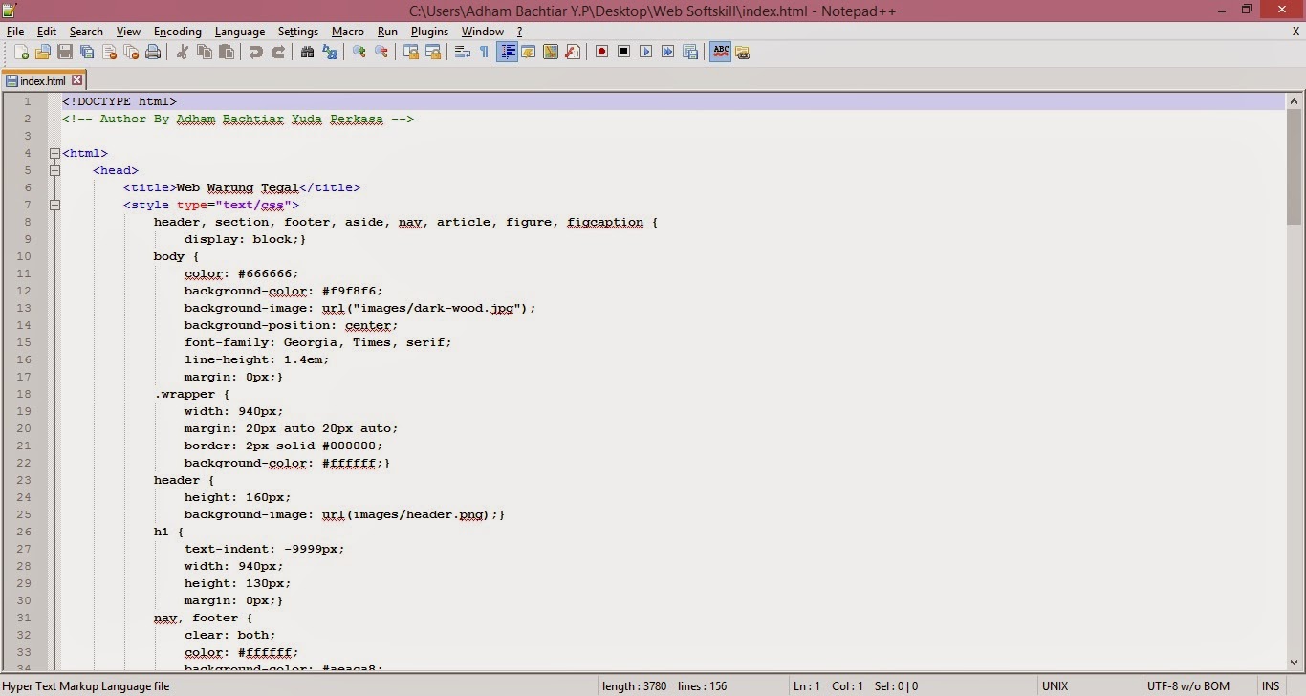Screen dimensions: 1306x696
Task: Click the menu bar X close-document button
Action: [1295, 32]
